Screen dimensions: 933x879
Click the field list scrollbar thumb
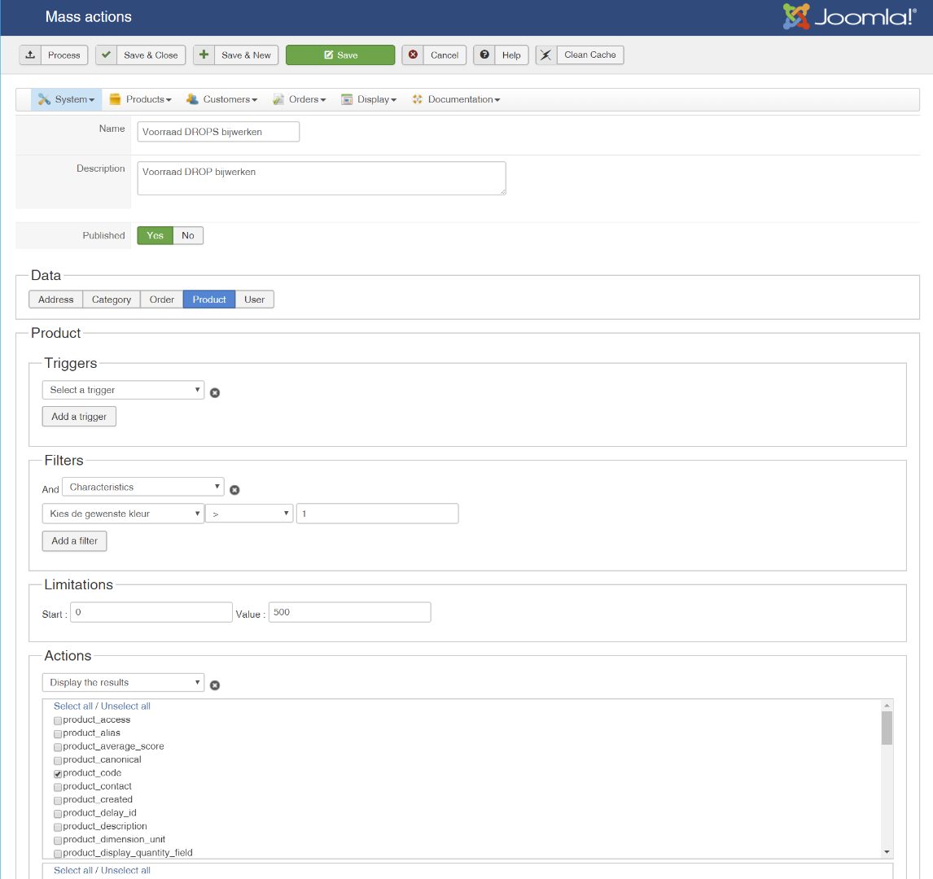tap(887, 728)
